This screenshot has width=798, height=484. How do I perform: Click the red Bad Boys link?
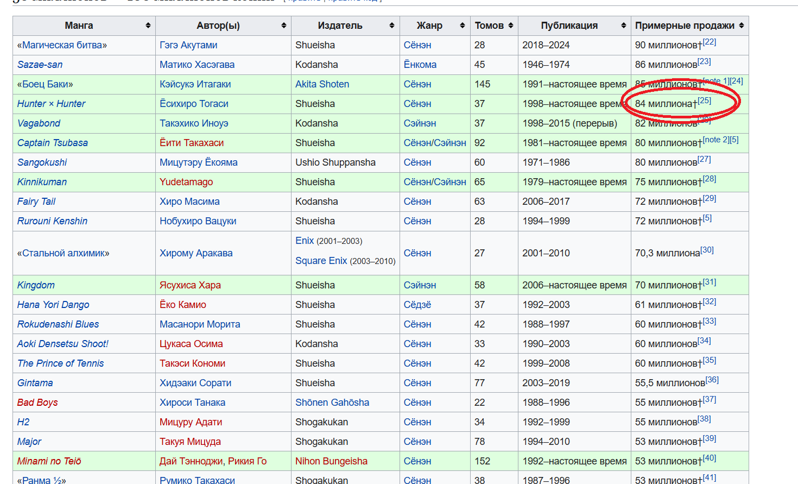coord(37,403)
